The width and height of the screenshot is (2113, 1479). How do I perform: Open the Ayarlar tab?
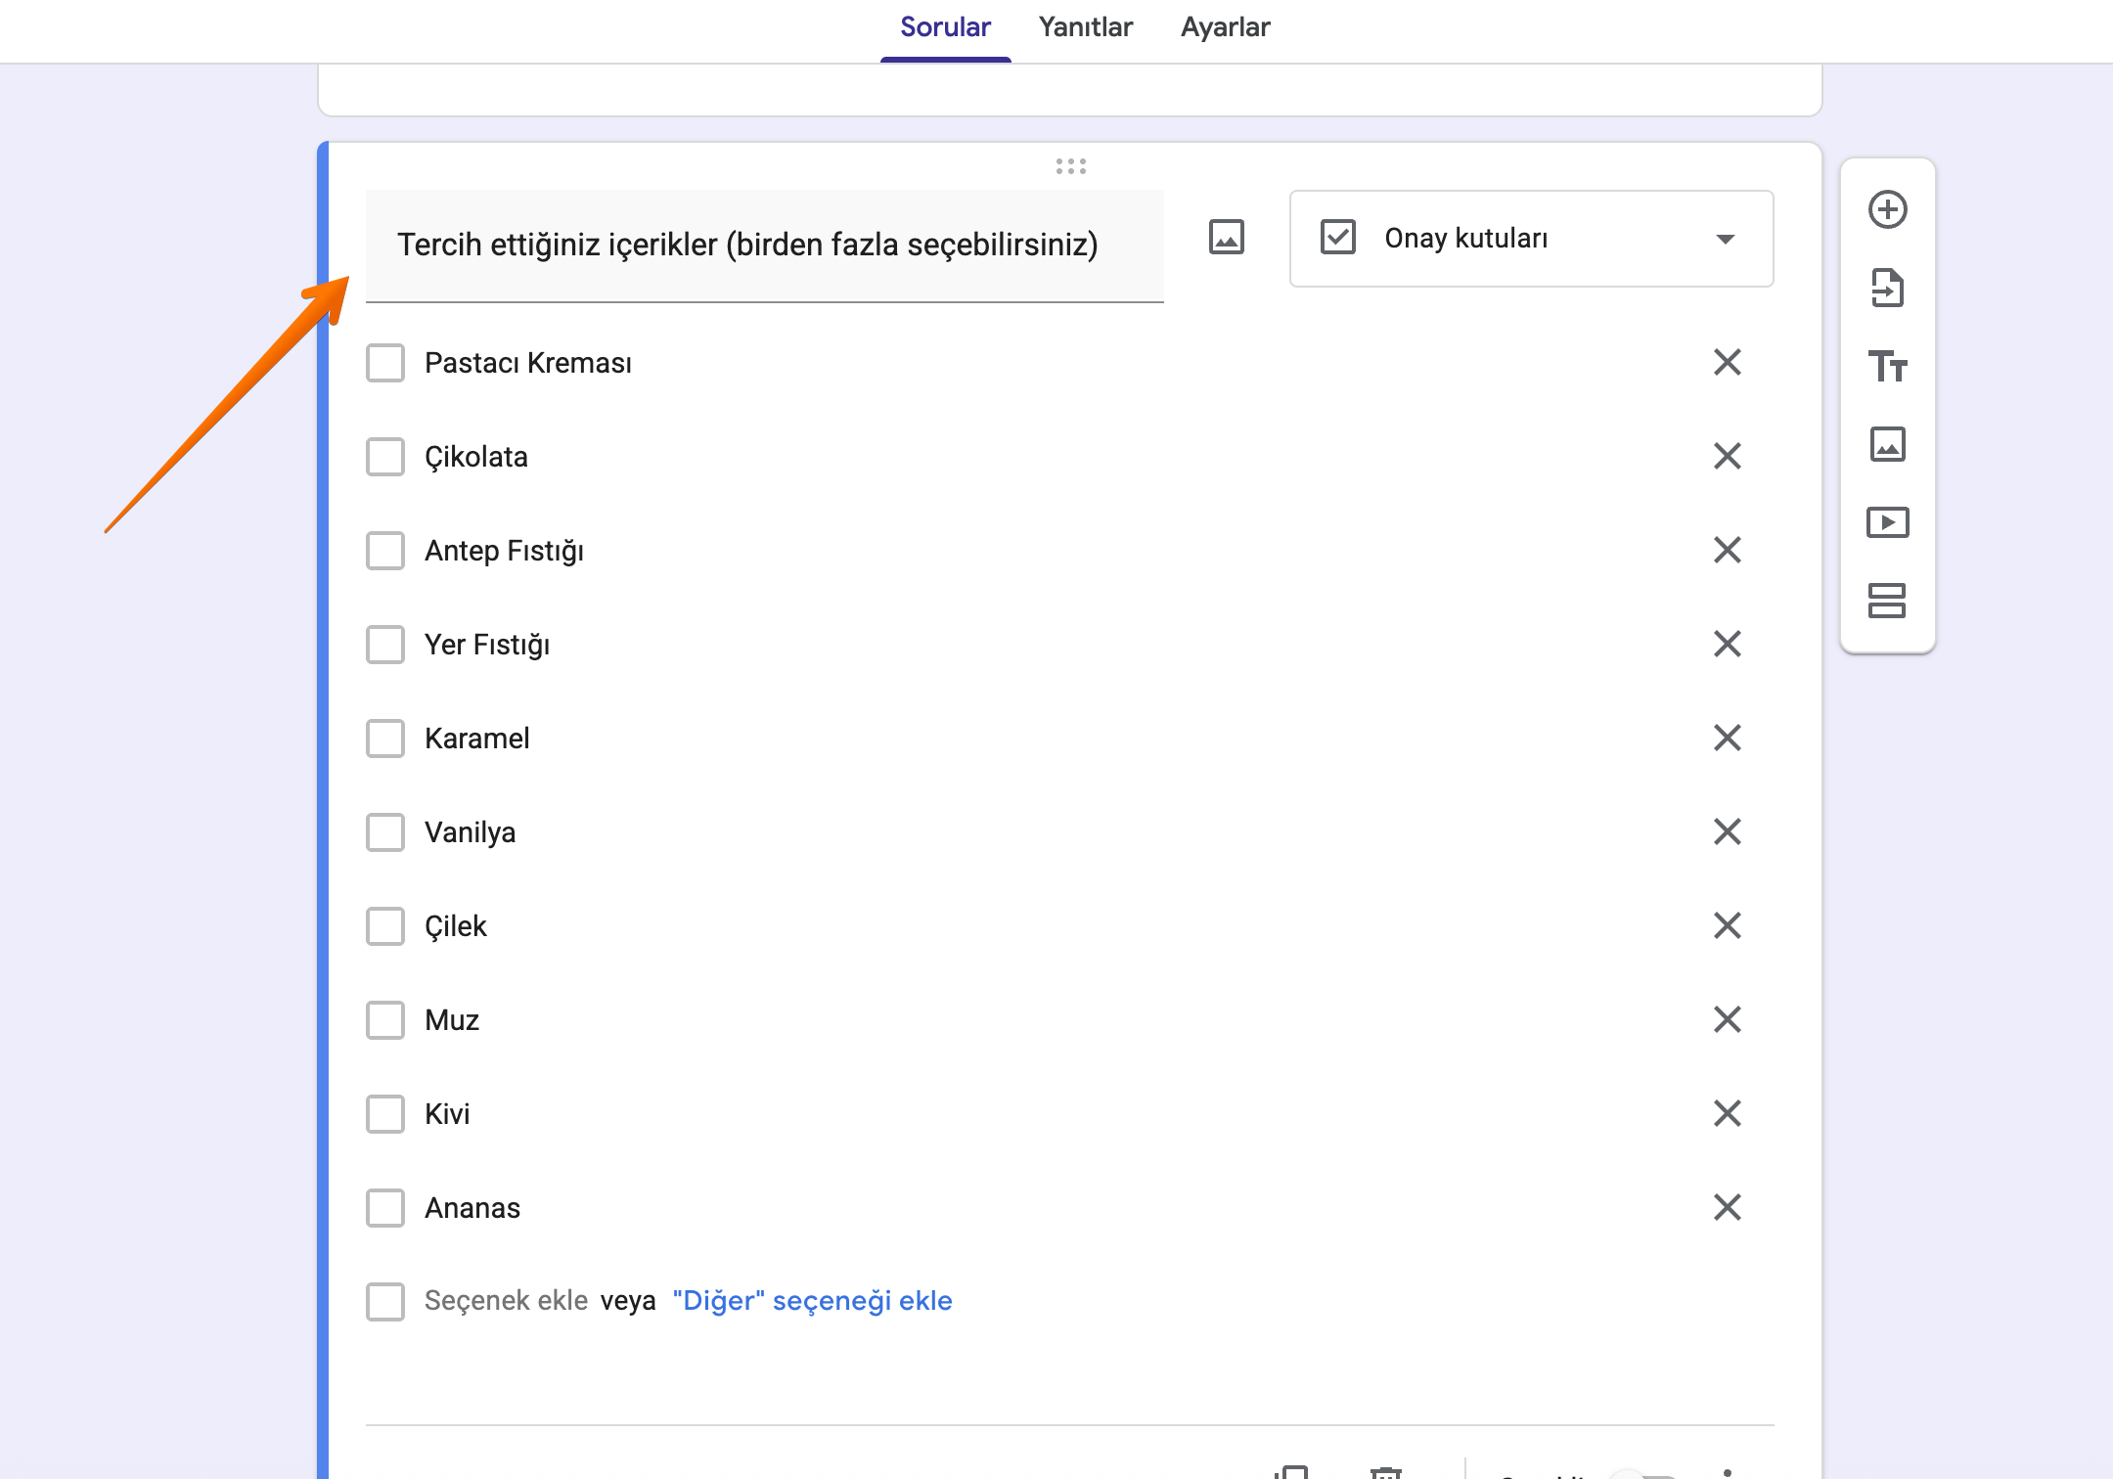tap(1225, 27)
